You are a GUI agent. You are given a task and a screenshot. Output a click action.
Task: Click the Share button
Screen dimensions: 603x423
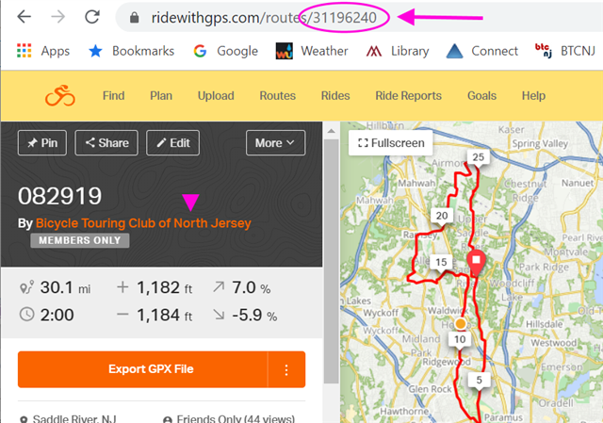tap(106, 142)
